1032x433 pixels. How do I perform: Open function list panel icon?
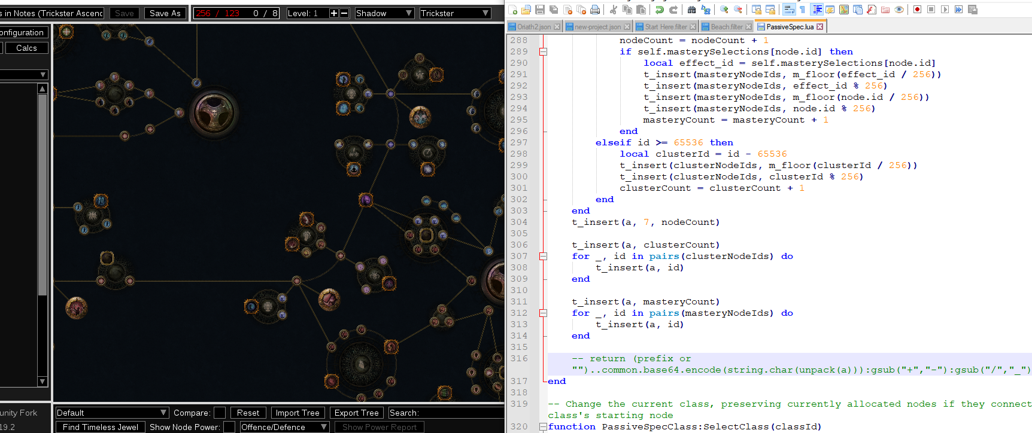[x=871, y=10]
